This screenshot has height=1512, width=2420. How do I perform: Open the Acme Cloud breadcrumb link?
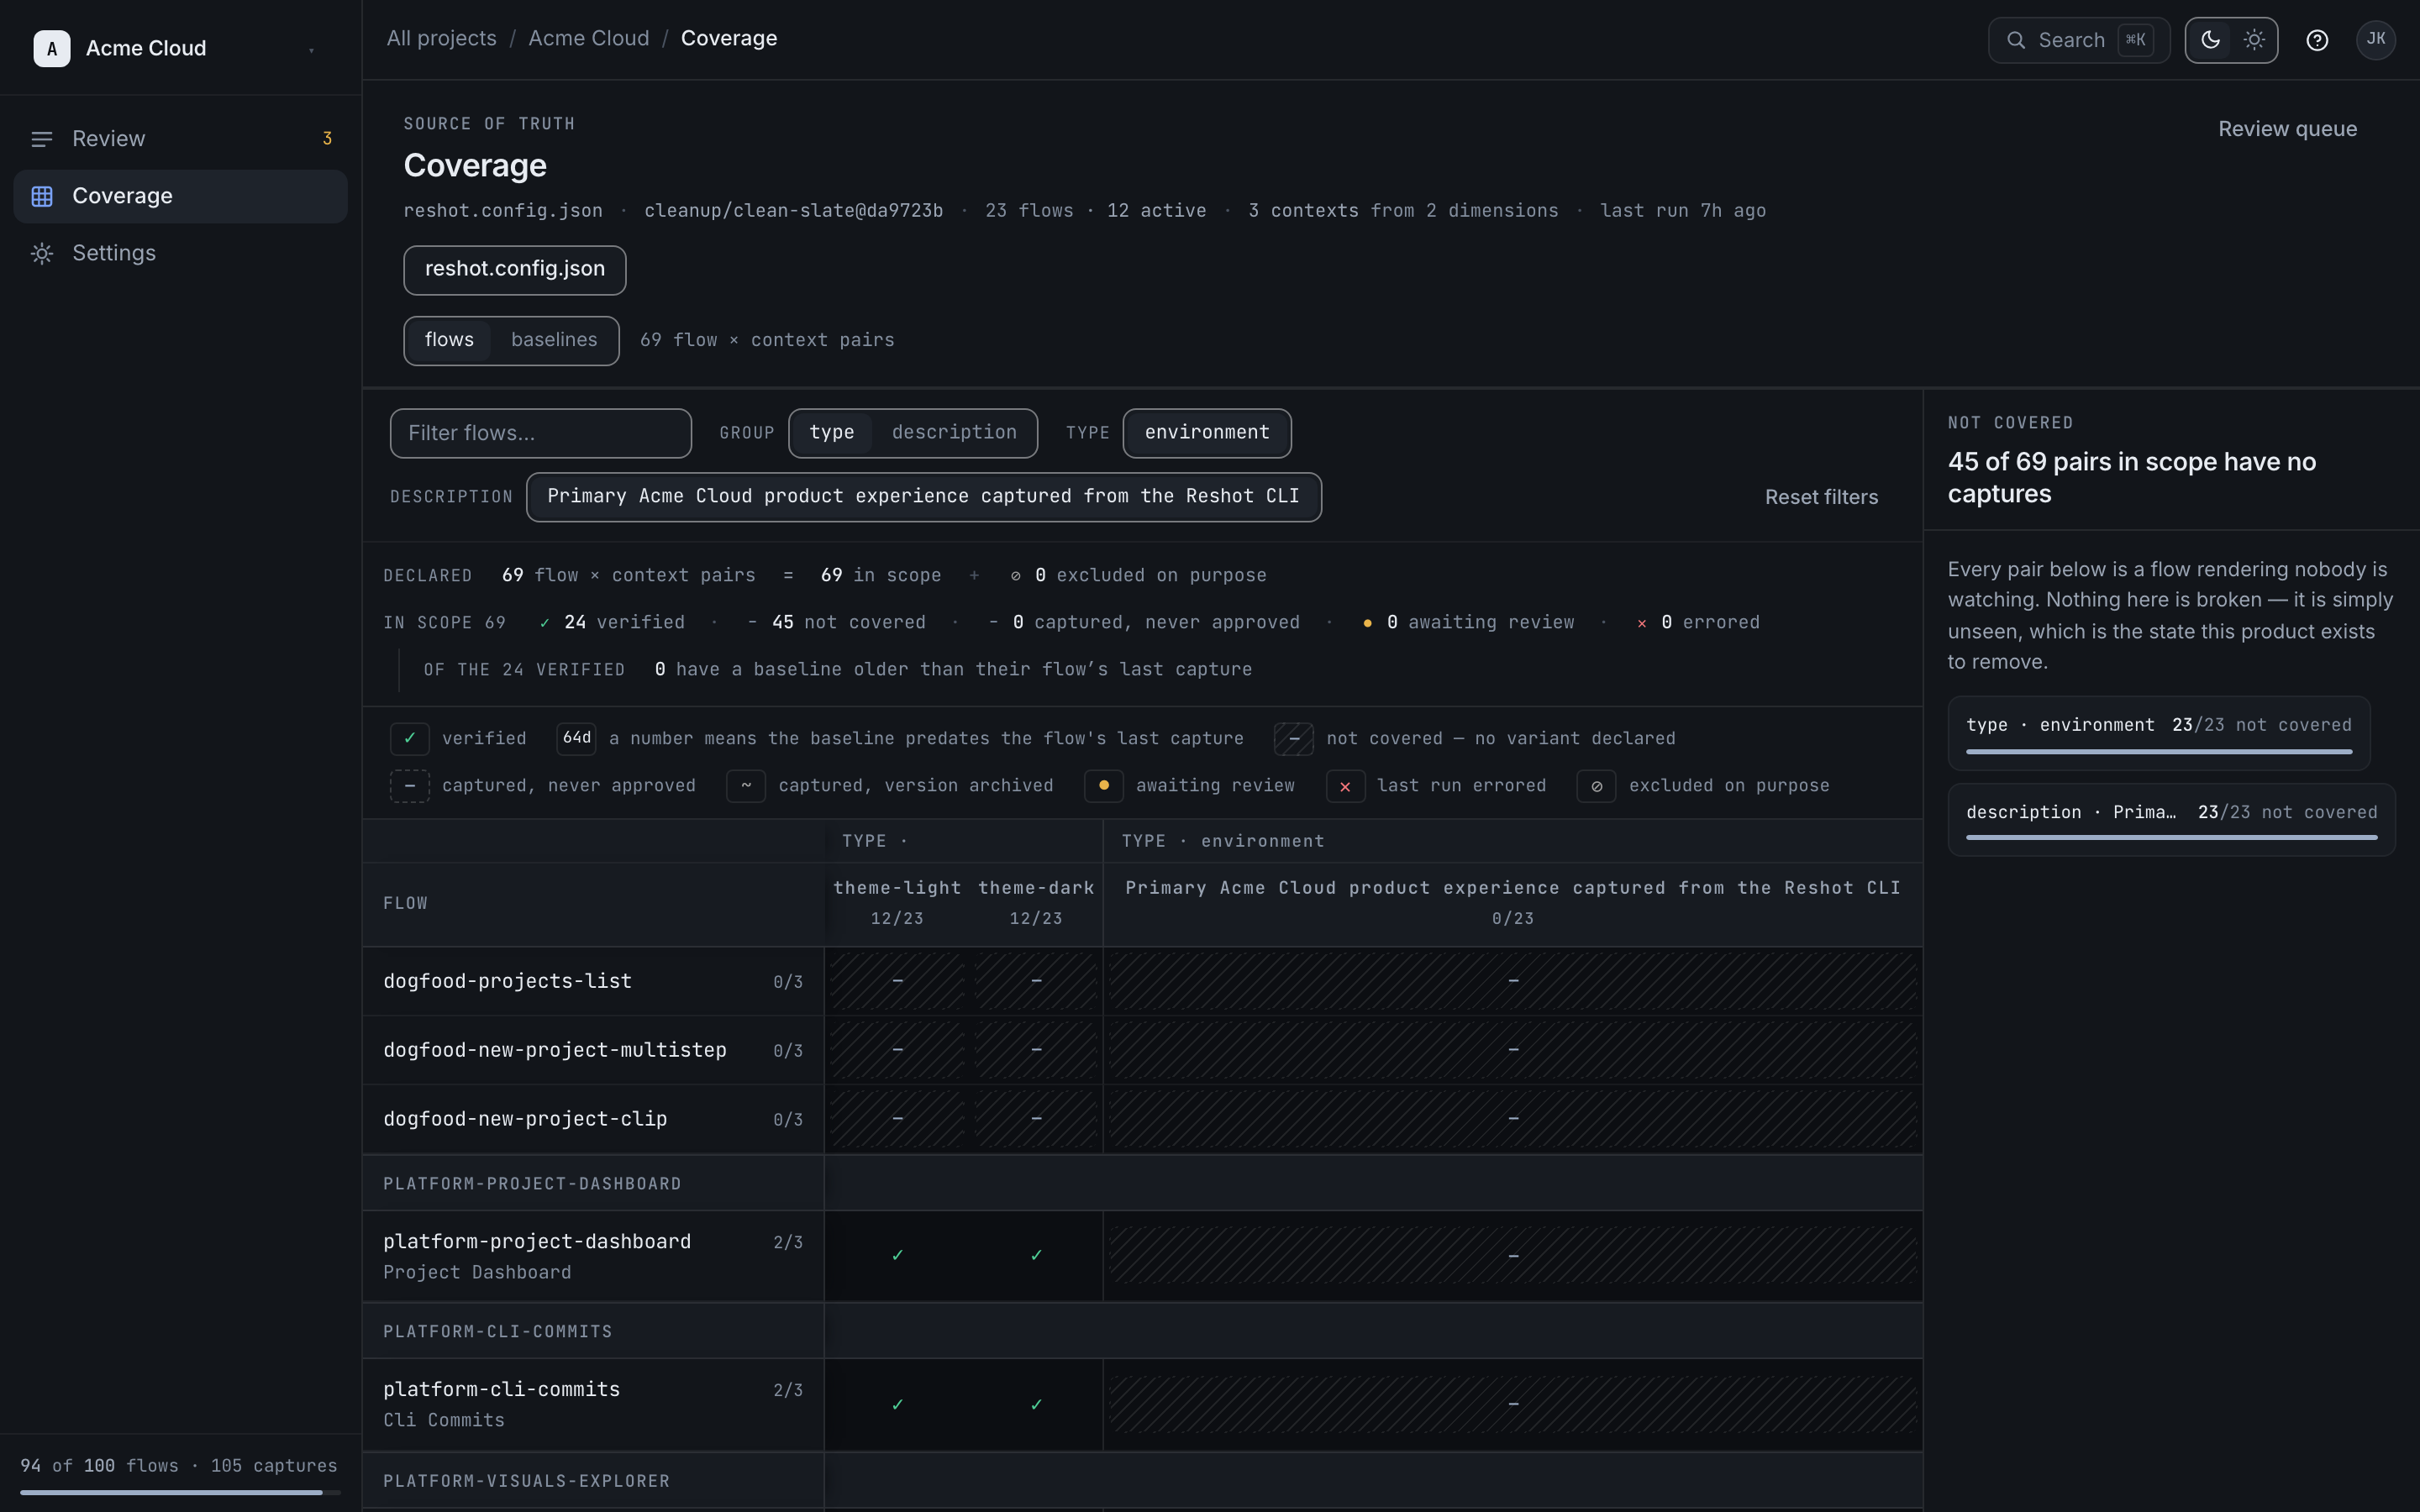pyautogui.click(x=589, y=38)
